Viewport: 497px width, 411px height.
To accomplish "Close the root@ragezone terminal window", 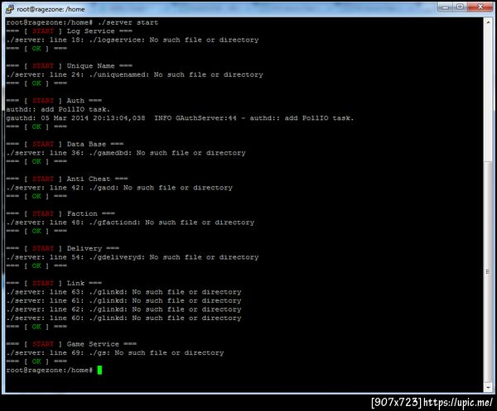I will click(x=480, y=7).
